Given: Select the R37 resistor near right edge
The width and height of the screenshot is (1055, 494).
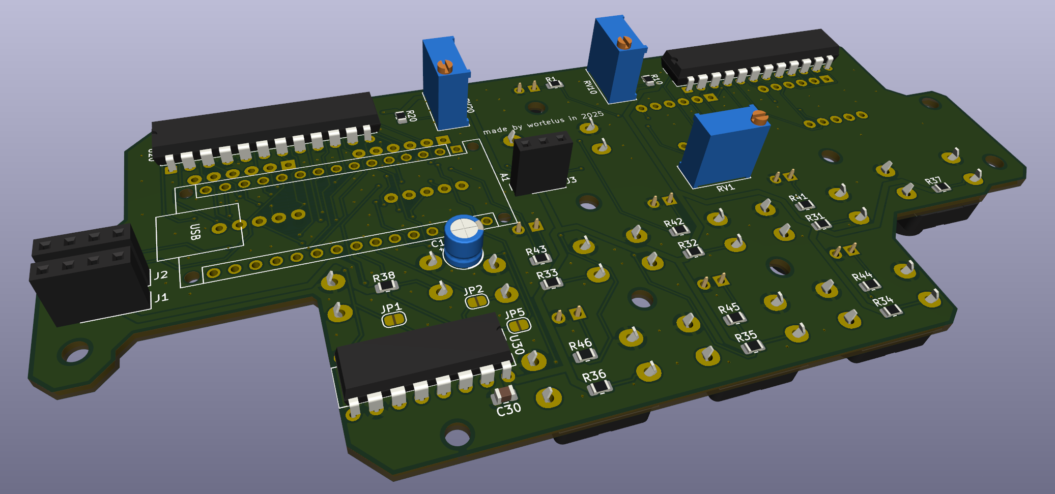Looking at the screenshot, I should pos(941,188).
